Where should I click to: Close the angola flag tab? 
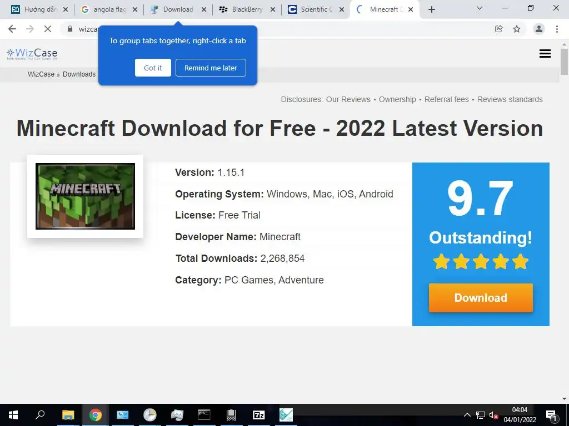[135, 9]
